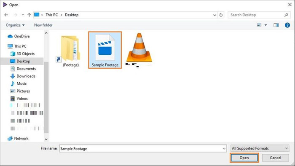
Task: Open help with the question mark icon
Action: (x=287, y=25)
